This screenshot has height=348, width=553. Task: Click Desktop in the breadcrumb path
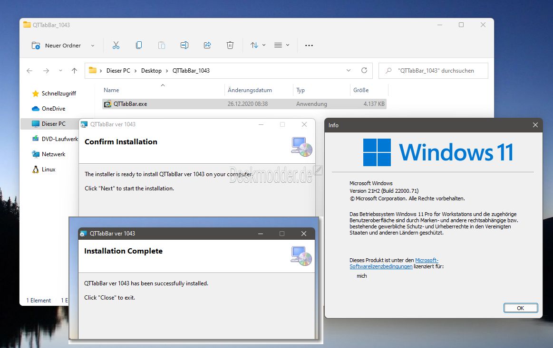pyautogui.click(x=151, y=70)
